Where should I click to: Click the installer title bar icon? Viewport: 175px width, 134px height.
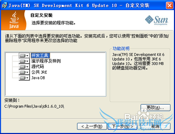[x=5, y=5]
